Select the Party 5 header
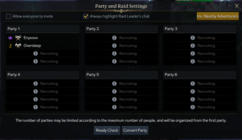 click(x=121, y=75)
